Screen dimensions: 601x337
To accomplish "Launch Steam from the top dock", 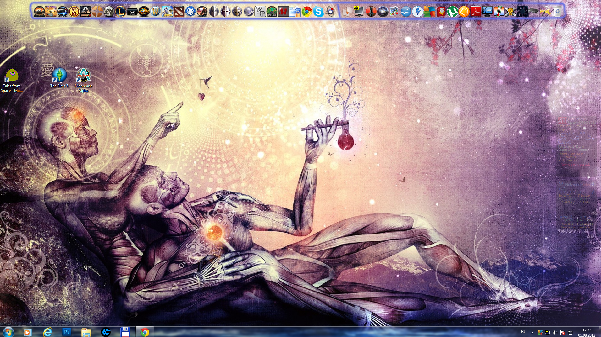I will 132,12.
